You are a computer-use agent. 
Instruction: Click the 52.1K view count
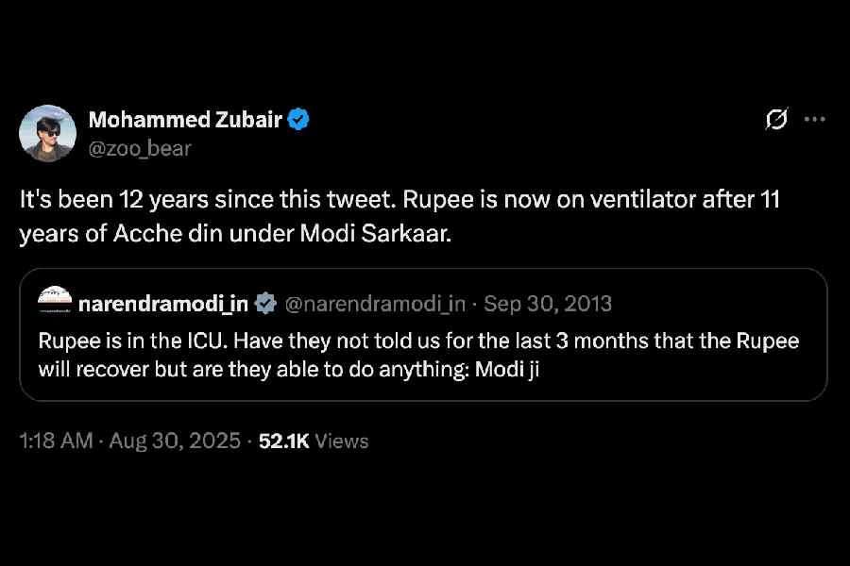pos(283,441)
